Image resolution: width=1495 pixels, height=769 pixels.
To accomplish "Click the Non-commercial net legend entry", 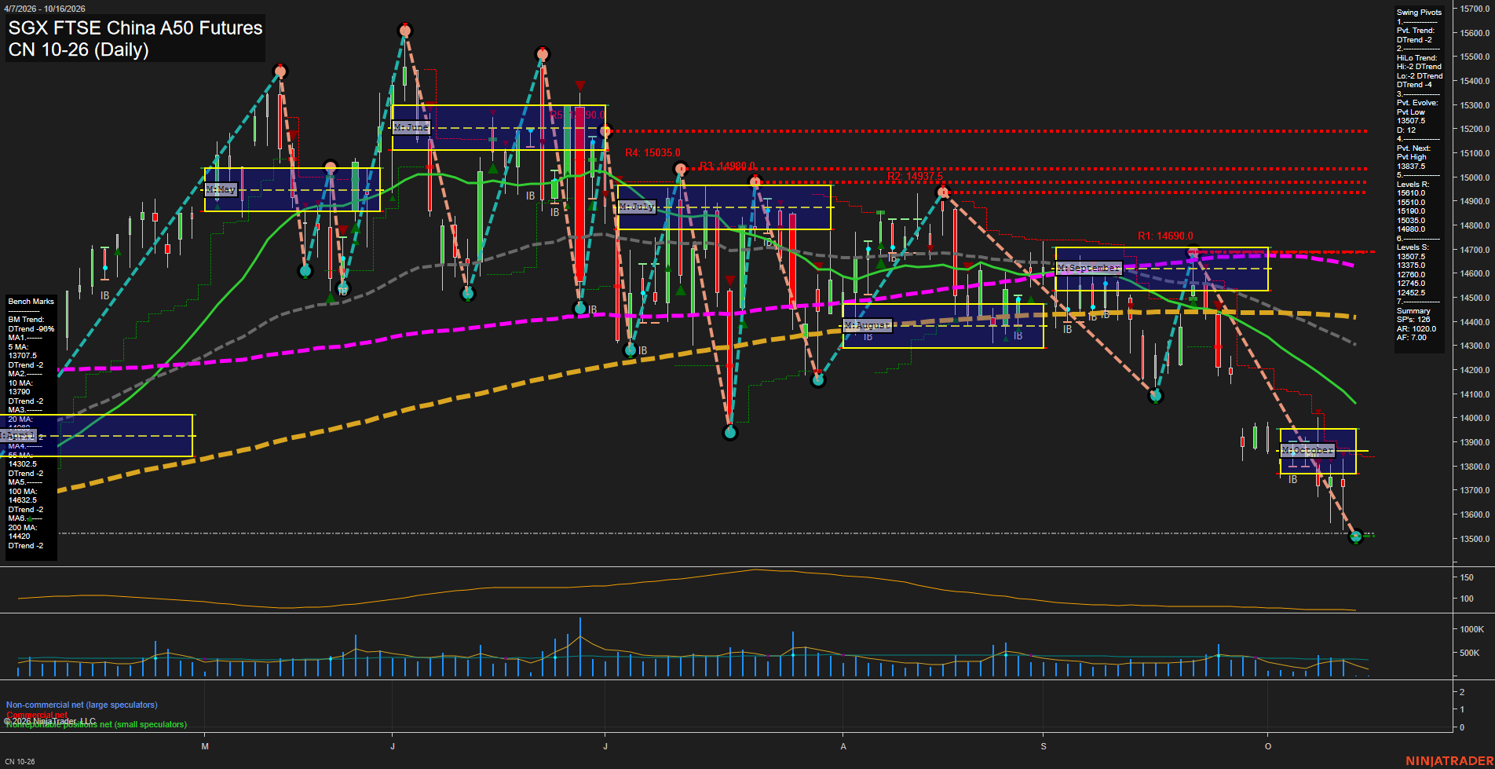I will point(82,705).
